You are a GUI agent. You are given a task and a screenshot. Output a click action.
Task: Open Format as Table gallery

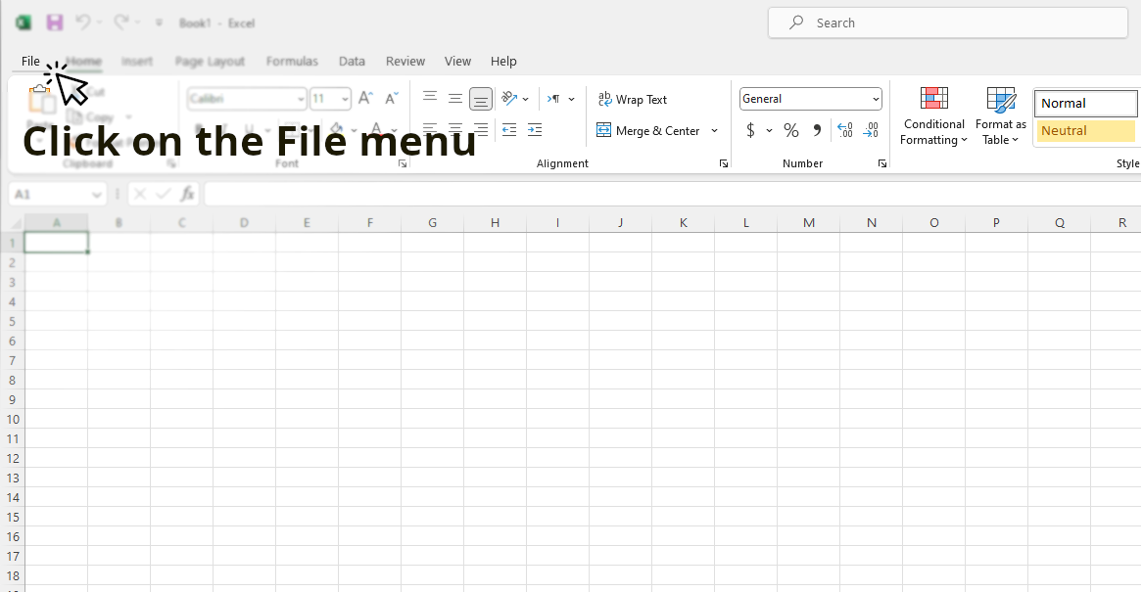pyautogui.click(x=1001, y=115)
